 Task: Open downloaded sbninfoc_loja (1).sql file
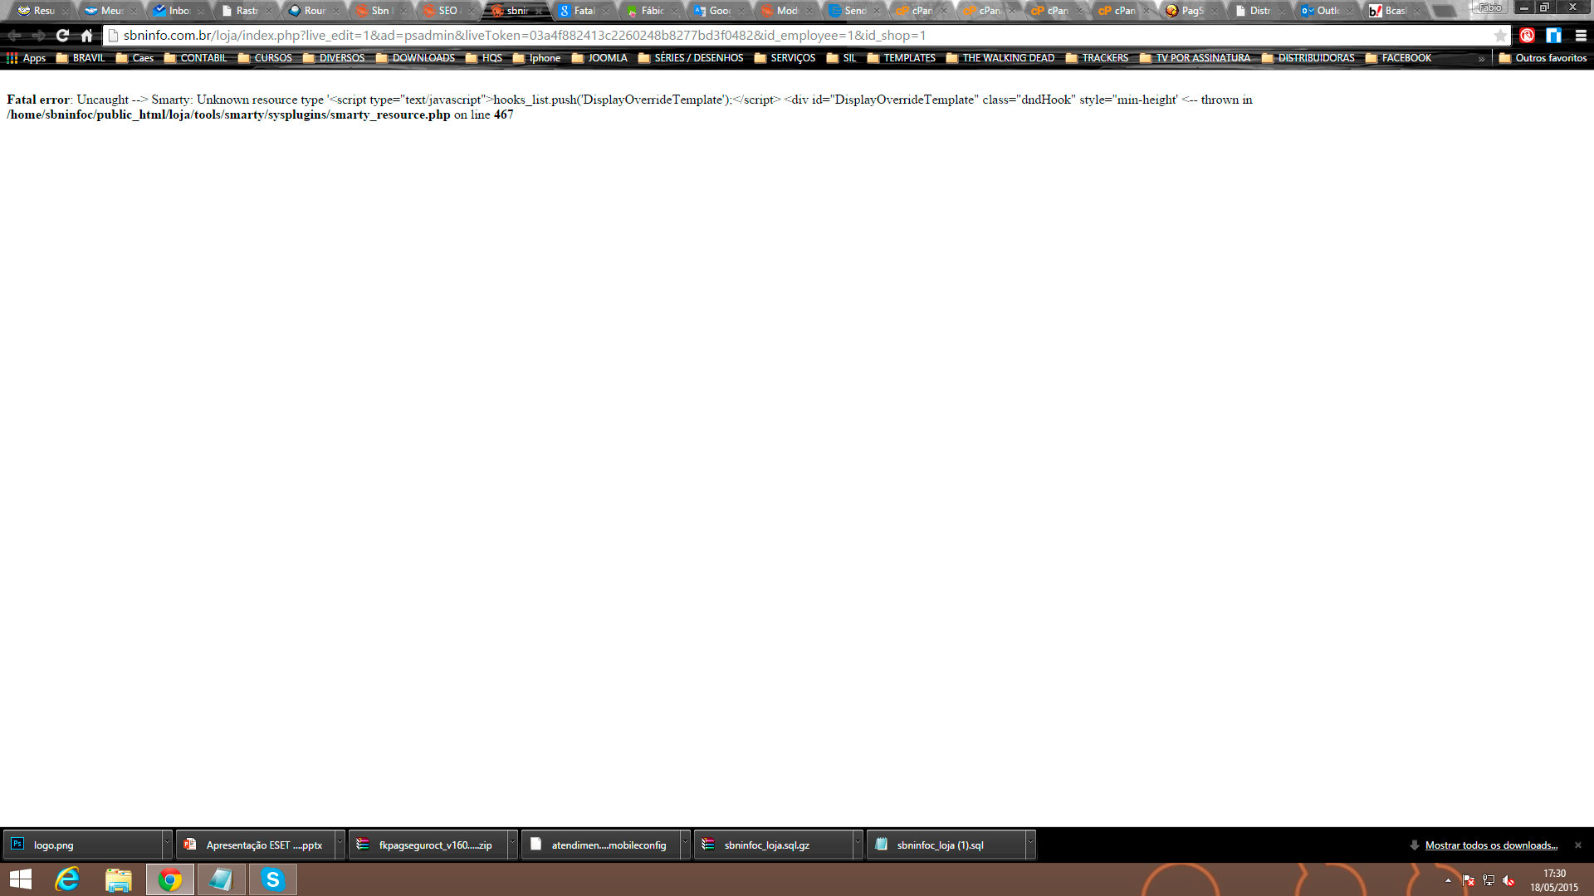(946, 845)
